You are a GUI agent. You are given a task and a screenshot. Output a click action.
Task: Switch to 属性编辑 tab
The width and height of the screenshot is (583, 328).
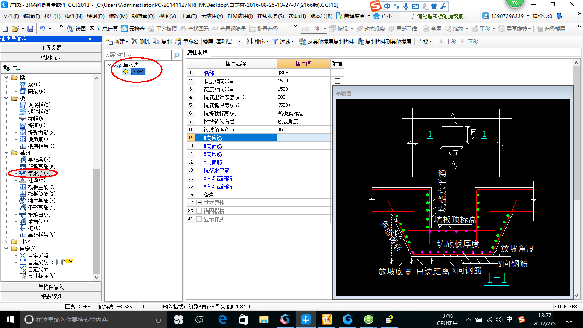(x=198, y=52)
